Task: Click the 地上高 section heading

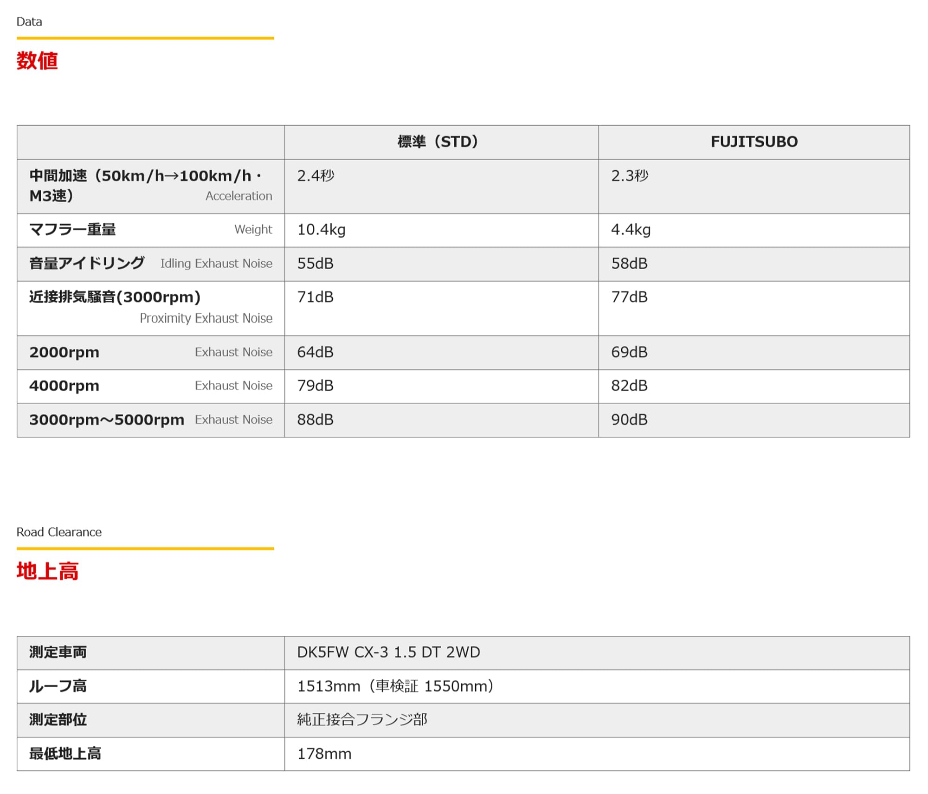Action: 47,571
